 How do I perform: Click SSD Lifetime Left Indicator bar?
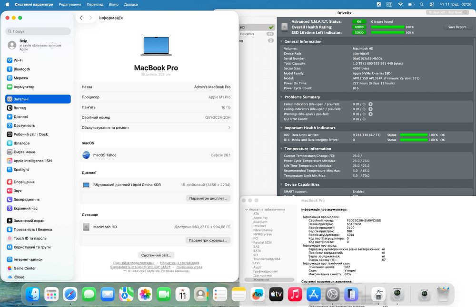[x=387, y=32]
